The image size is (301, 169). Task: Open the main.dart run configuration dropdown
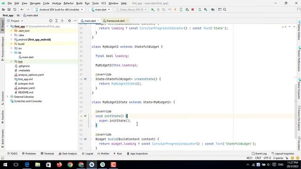(101, 9)
